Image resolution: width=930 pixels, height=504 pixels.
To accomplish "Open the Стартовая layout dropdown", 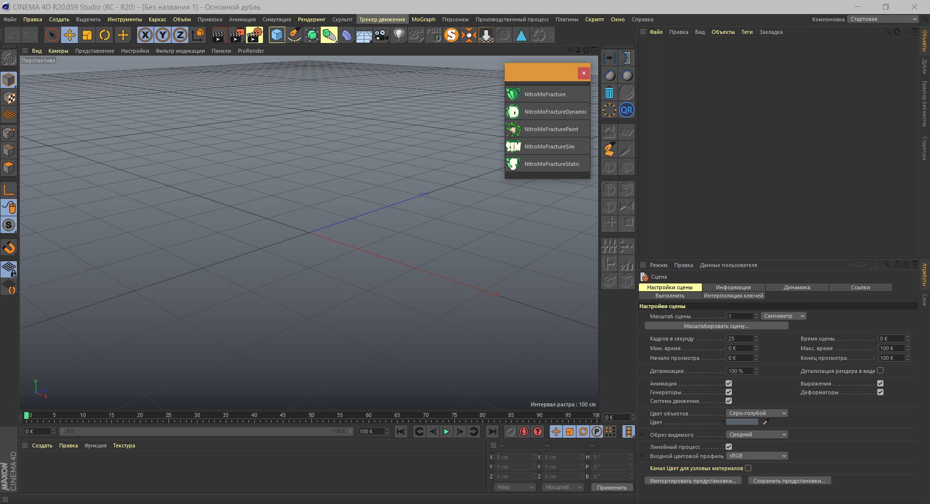I will pos(883,19).
